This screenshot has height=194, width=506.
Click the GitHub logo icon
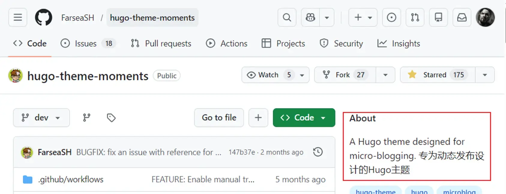click(x=44, y=17)
